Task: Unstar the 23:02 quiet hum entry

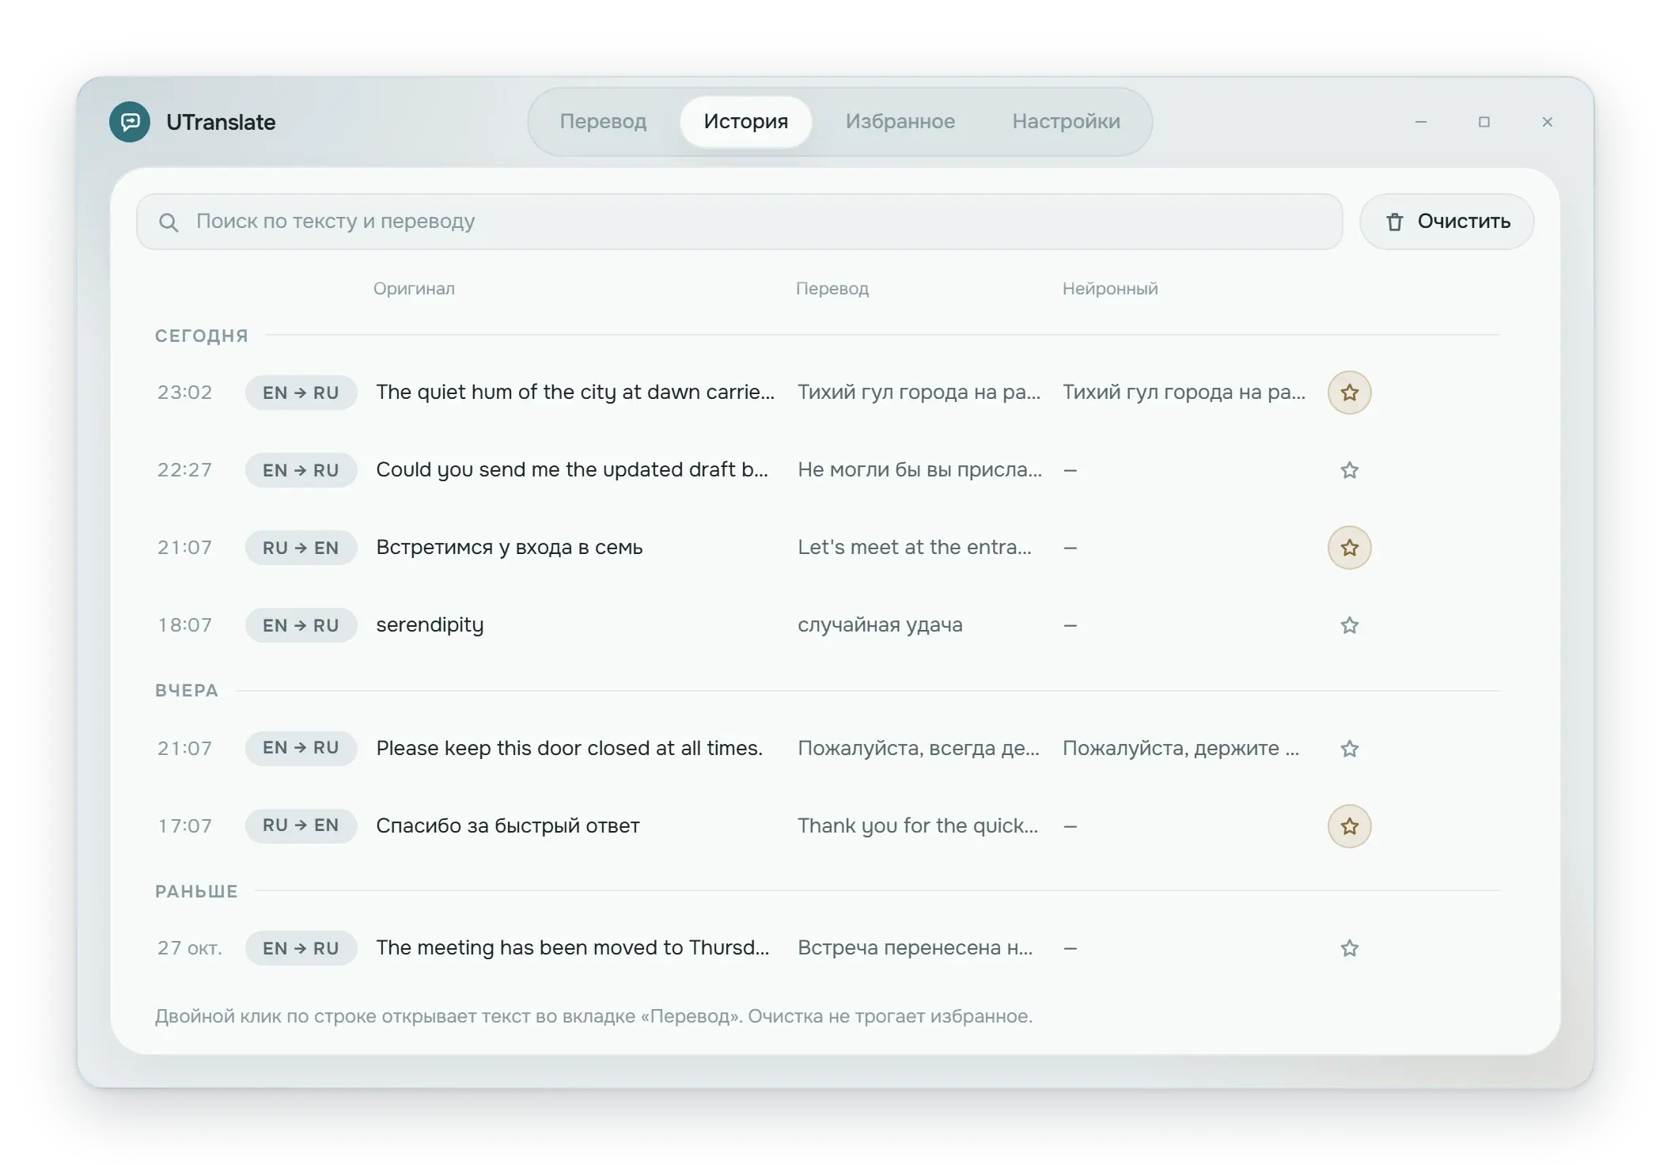Action: [x=1349, y=393]
